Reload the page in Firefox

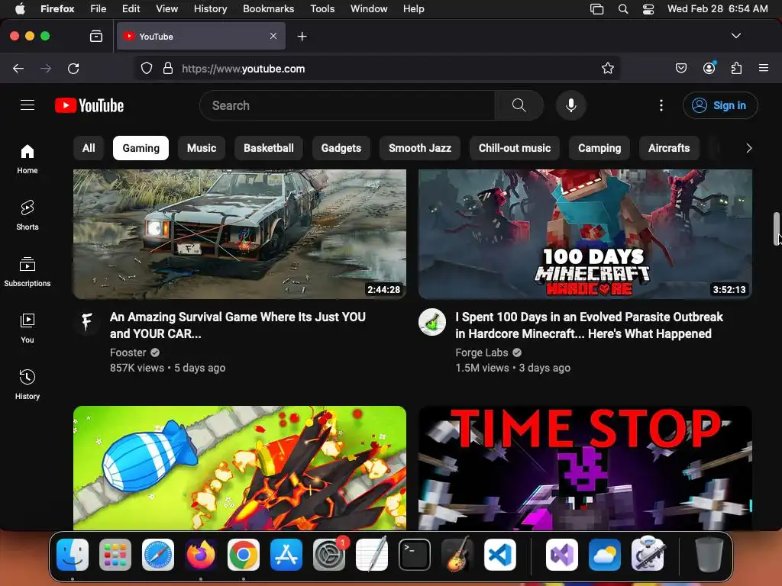coord(73,68)
